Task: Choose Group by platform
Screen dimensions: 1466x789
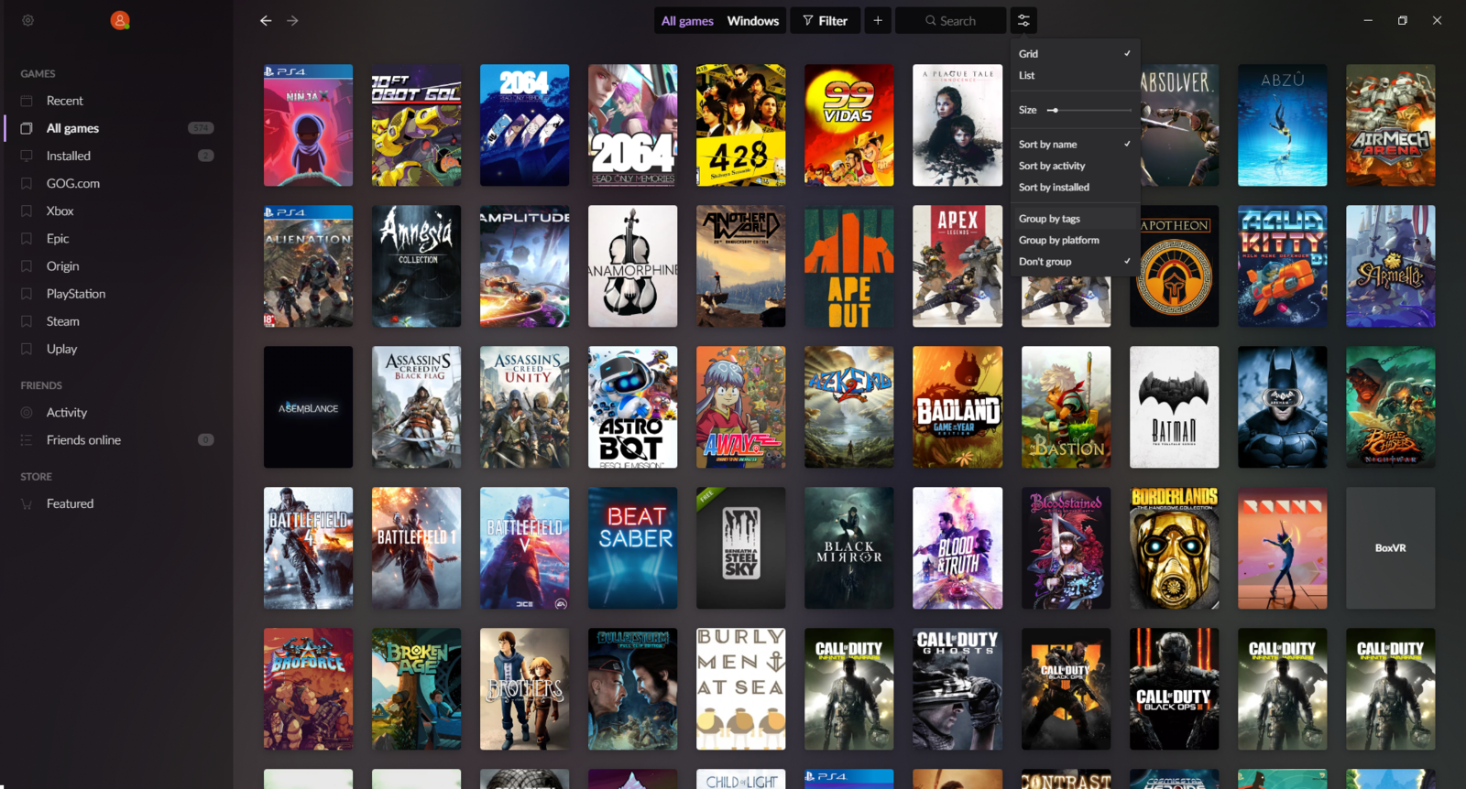Action: click(x=1075, y=240)
